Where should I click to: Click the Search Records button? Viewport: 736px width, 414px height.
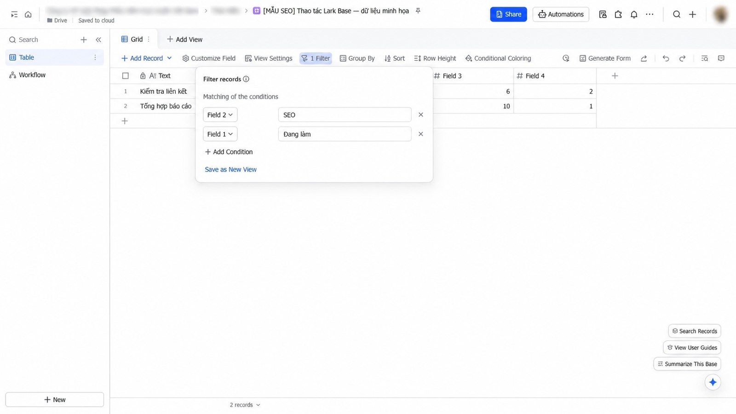point(695,331)
